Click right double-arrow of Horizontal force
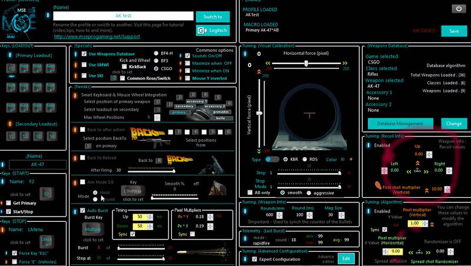Viewport: 471px width, 266px height. (344, 63)
